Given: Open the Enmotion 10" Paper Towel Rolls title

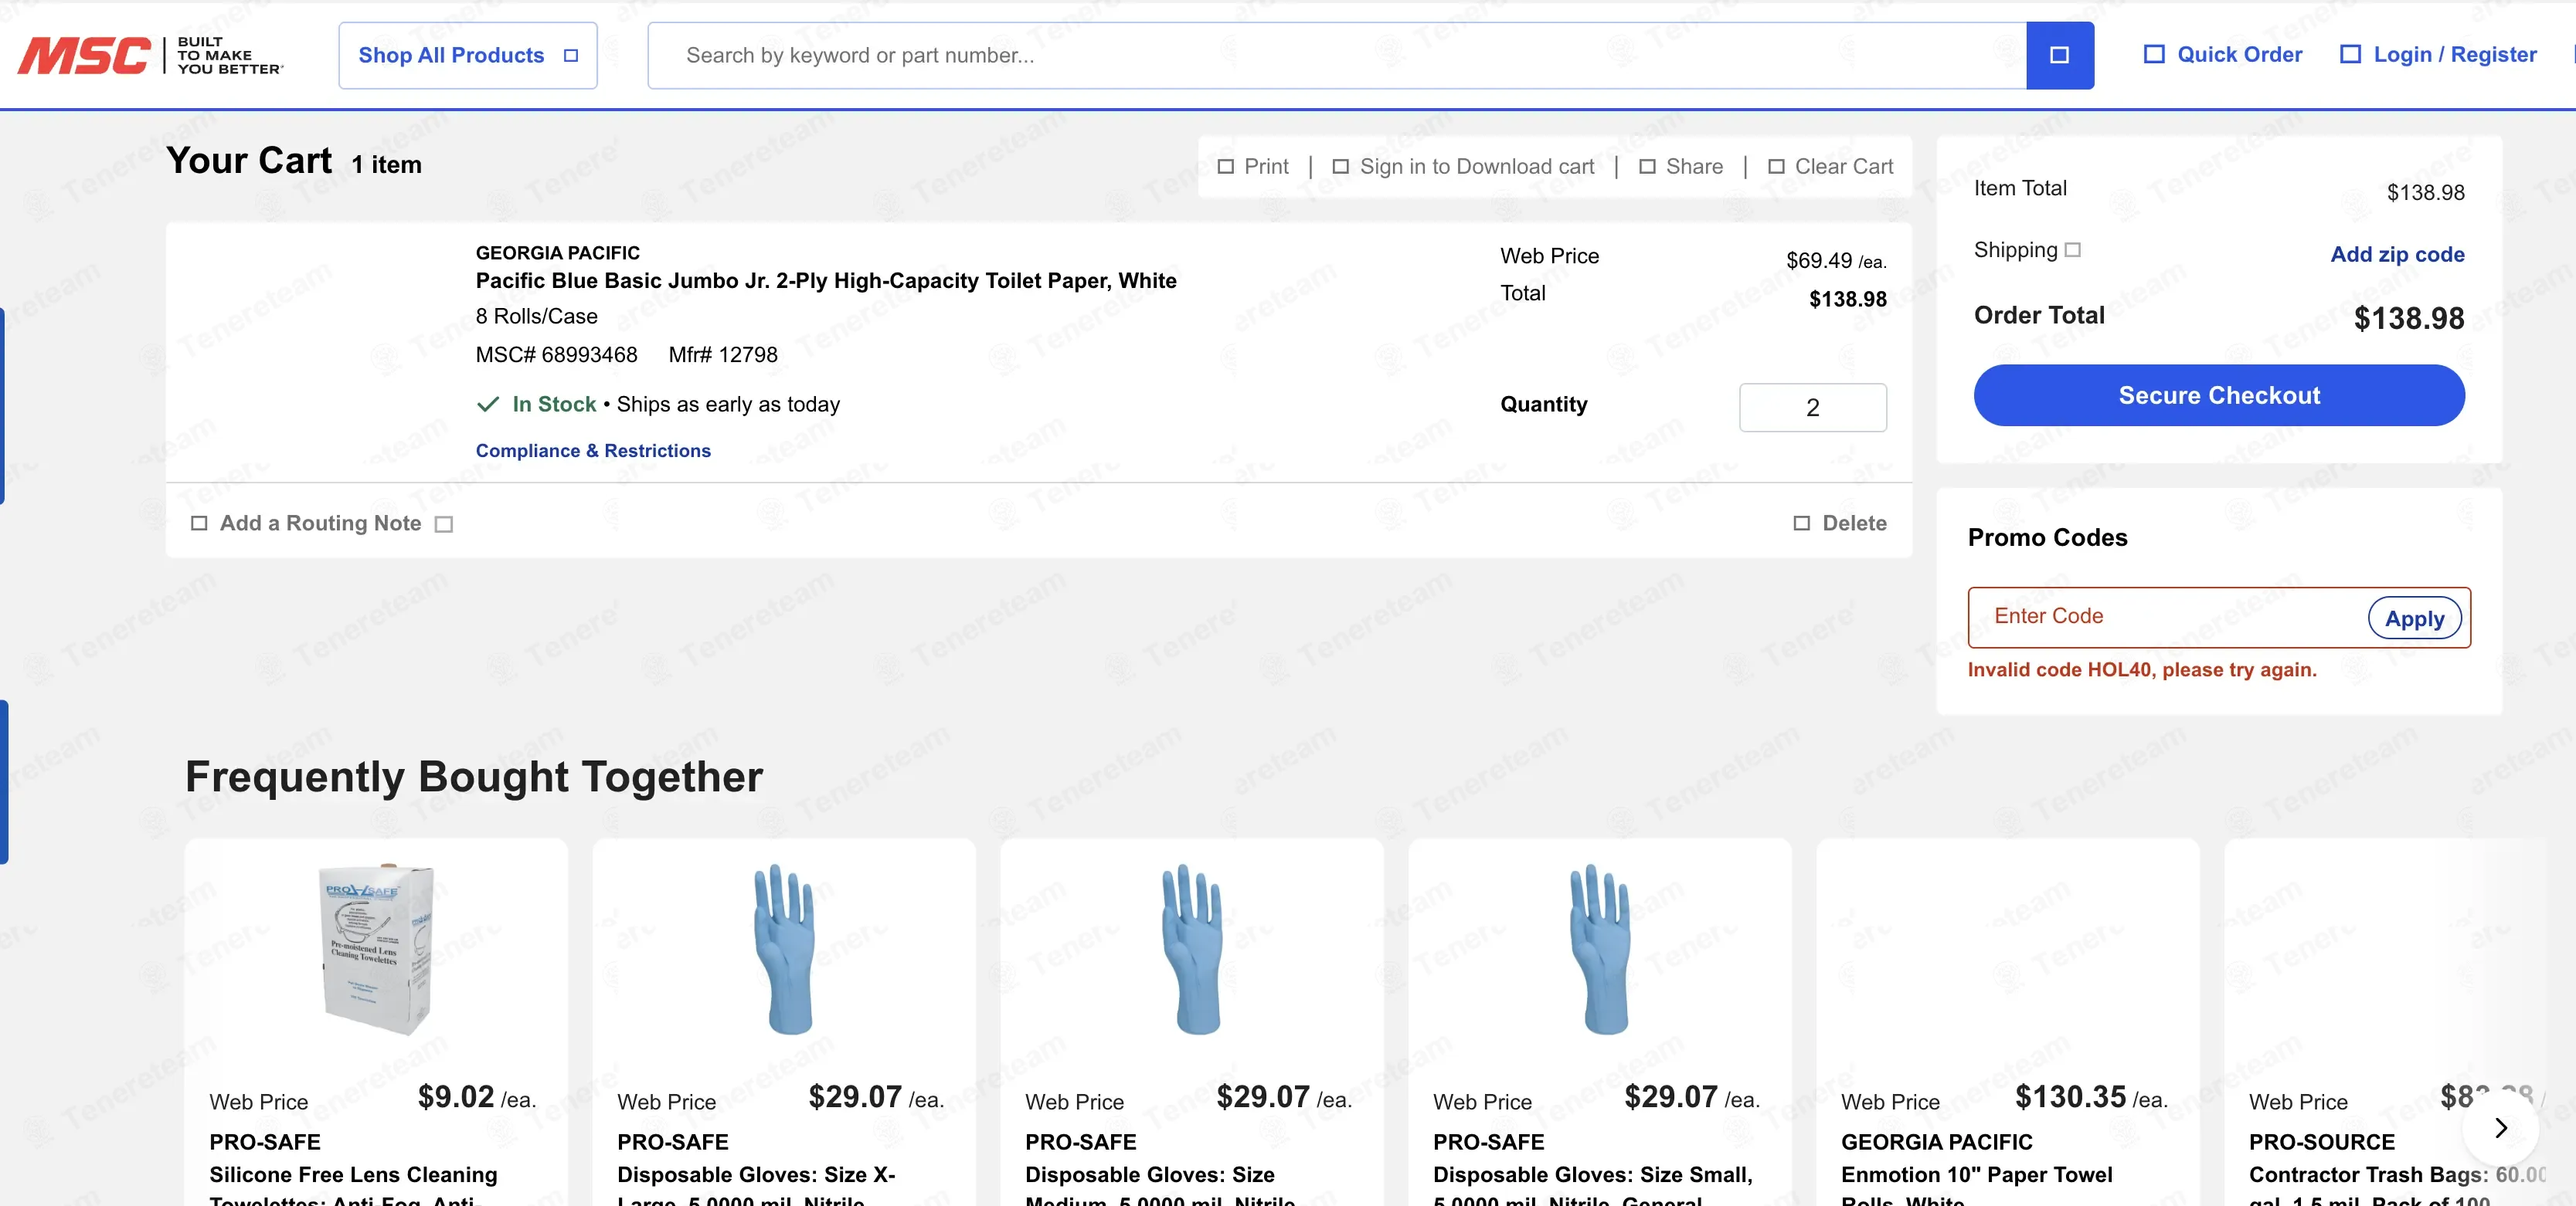Looking at the screenshot, I should coord(1977,1186).
